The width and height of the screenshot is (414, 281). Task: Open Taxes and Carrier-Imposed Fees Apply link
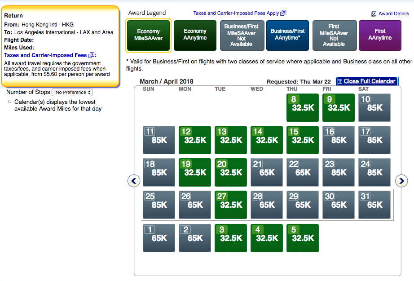click(x=236, y=13)
